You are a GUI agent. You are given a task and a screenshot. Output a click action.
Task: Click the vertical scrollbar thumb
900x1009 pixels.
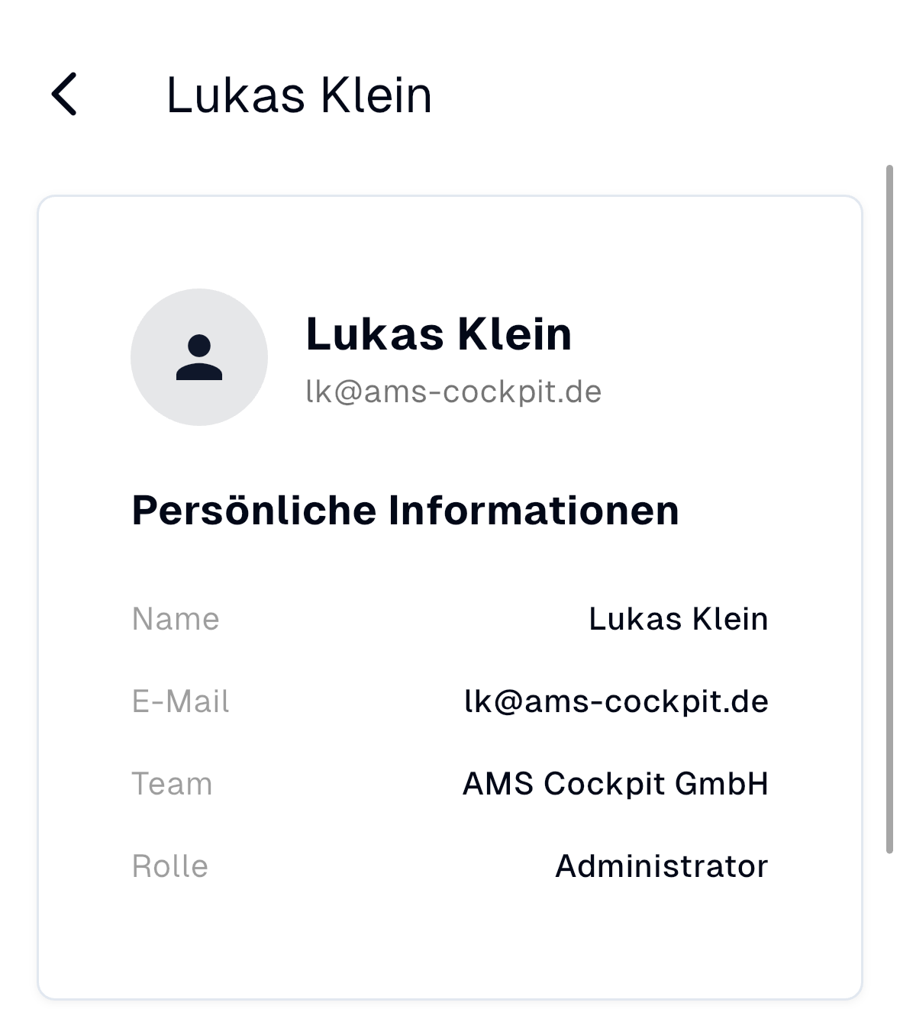[889, 508]
